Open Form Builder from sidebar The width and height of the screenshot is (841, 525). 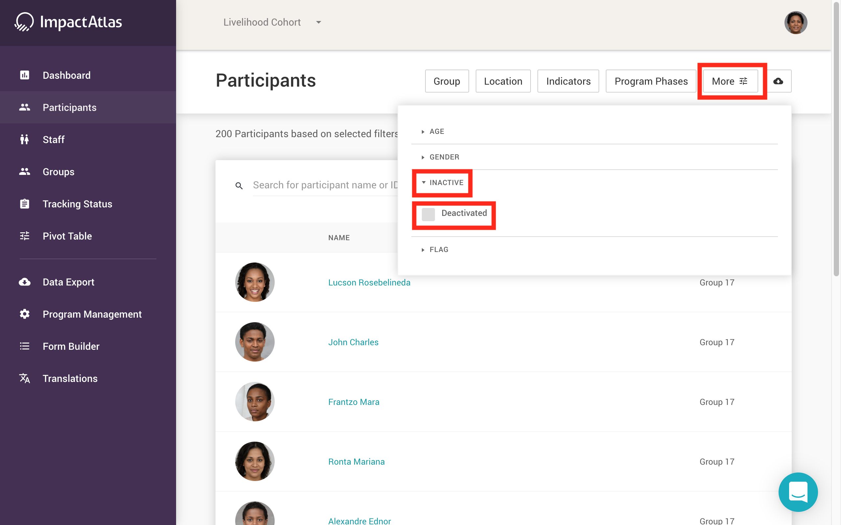click(71, 346)
